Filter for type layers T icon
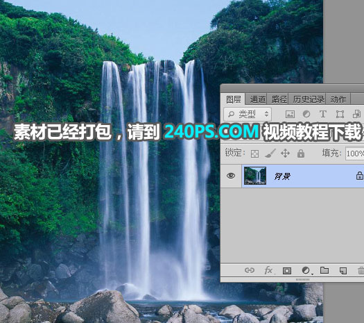The width and height of the screenshot is (364, 323). (323, 114)
